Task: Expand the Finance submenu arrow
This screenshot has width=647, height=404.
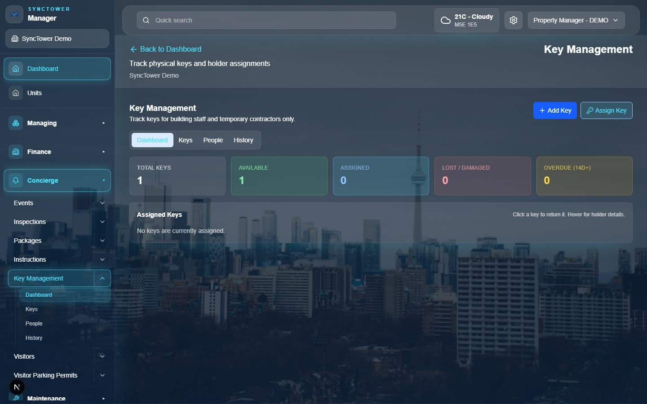Action: pos(103,152)
